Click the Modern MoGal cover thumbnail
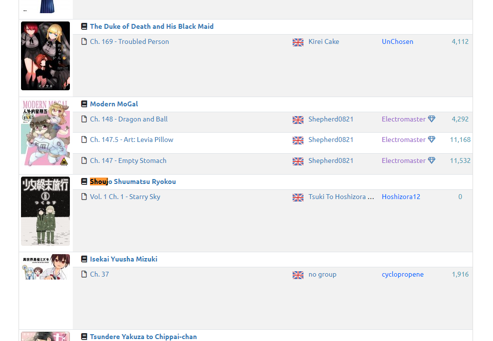This screenshot has width=493, height=341. 45,133
